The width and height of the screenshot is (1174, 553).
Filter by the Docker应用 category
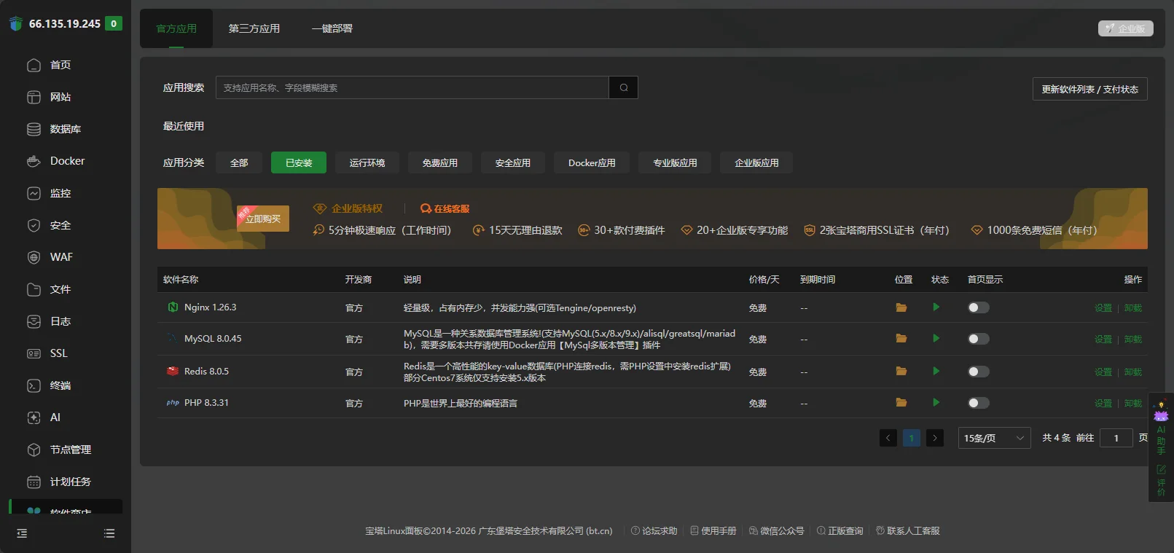click(x=592, y=162)
